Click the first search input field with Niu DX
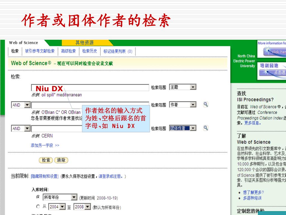This screenshot has height=215, width=286. [90, 88]
